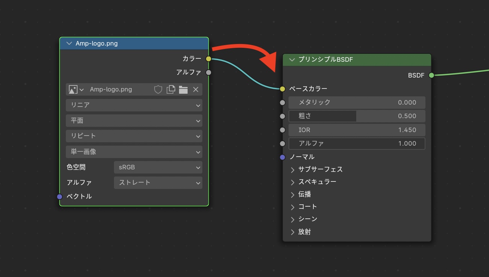Expand the サブサーフェス panel
Screen dimensions: 489x277
(293, 170)
